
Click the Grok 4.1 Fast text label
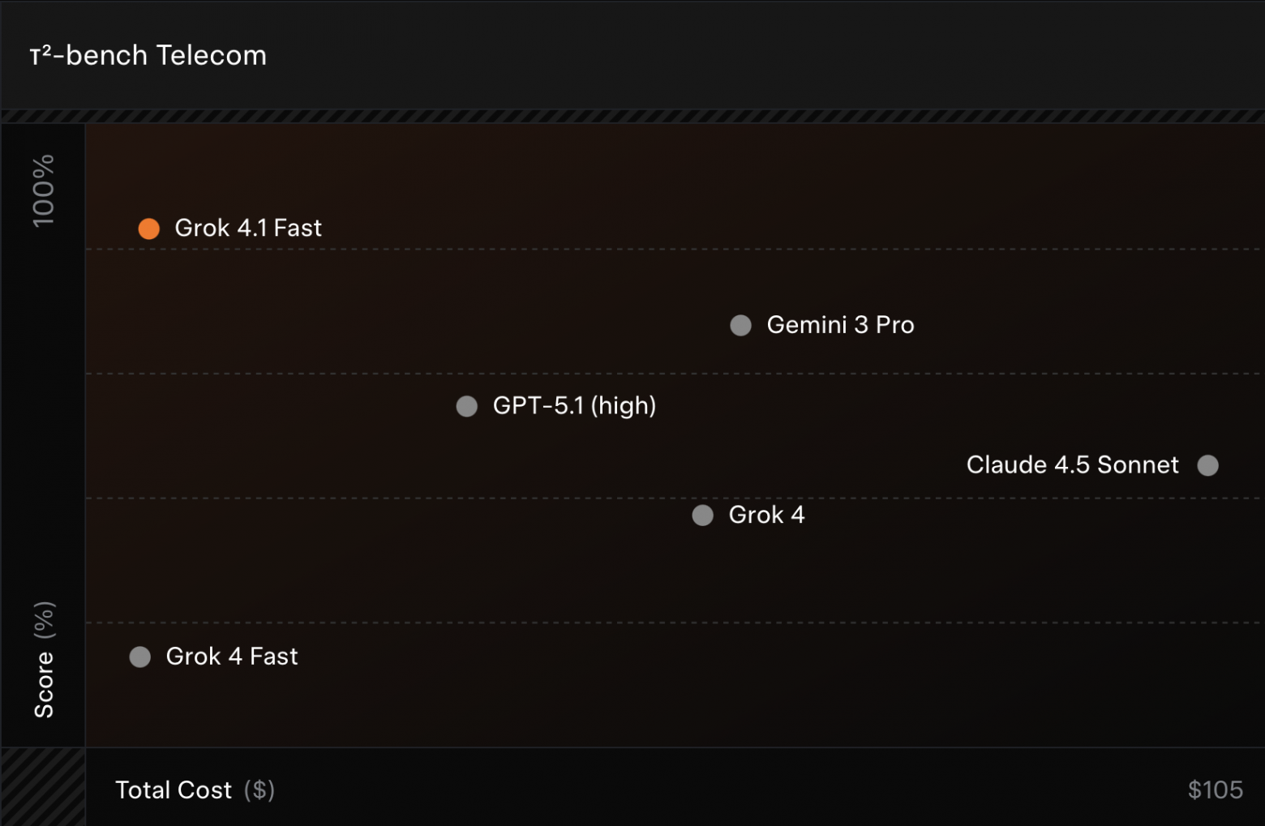pyautogui.click(x=248, y=229)
